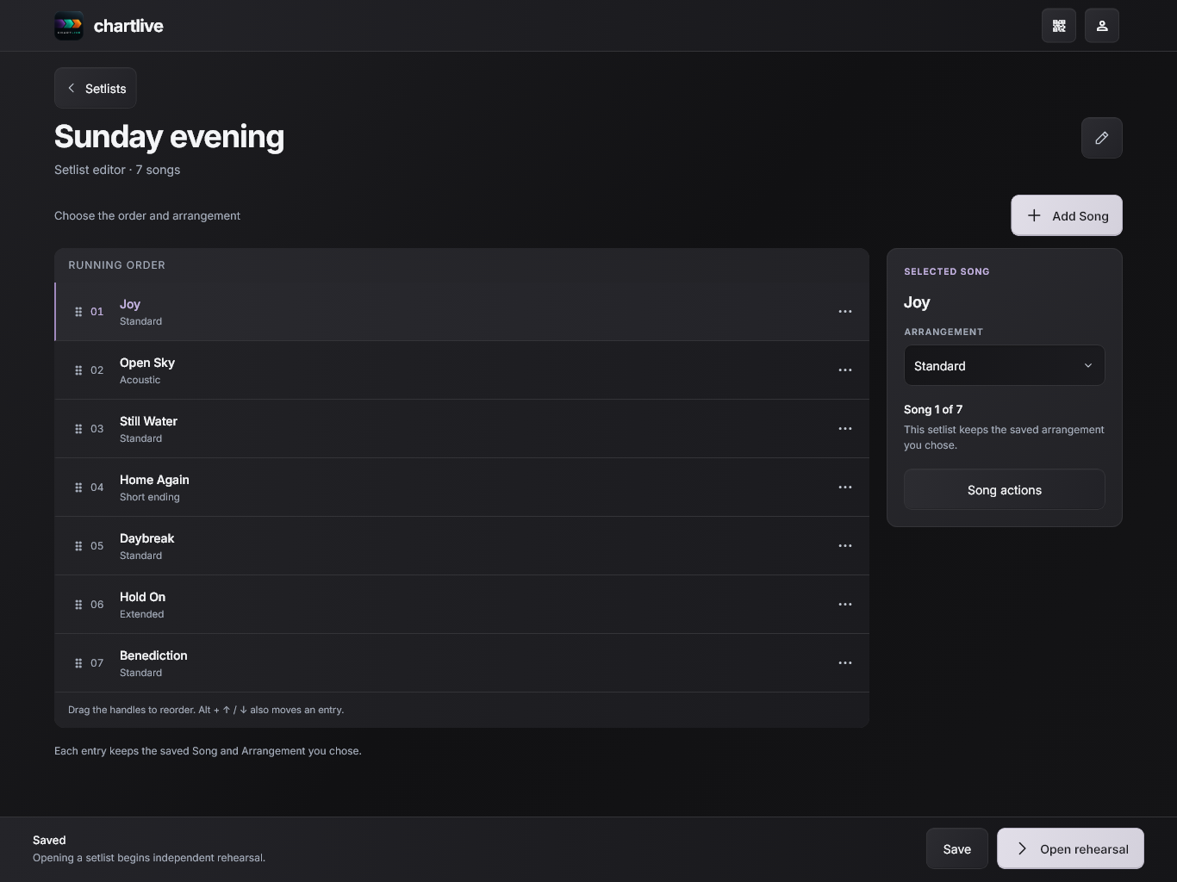The height and width of the screenshot is (882, 1177).
Task: Click the 'Acoustic' arrangement label
Action: (140, 380)
